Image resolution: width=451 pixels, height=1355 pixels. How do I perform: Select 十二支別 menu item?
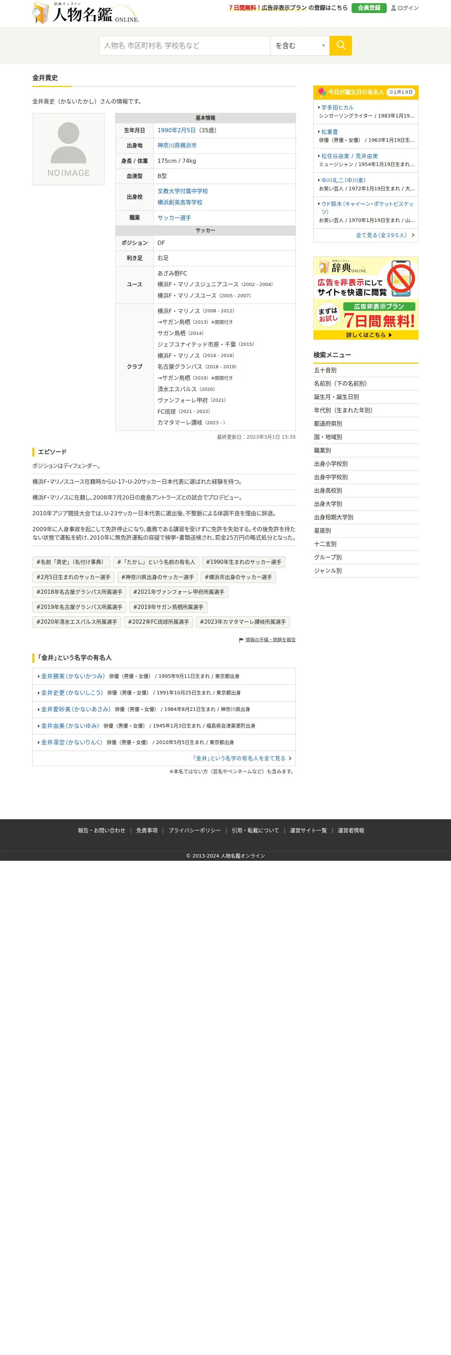[366, 545]
